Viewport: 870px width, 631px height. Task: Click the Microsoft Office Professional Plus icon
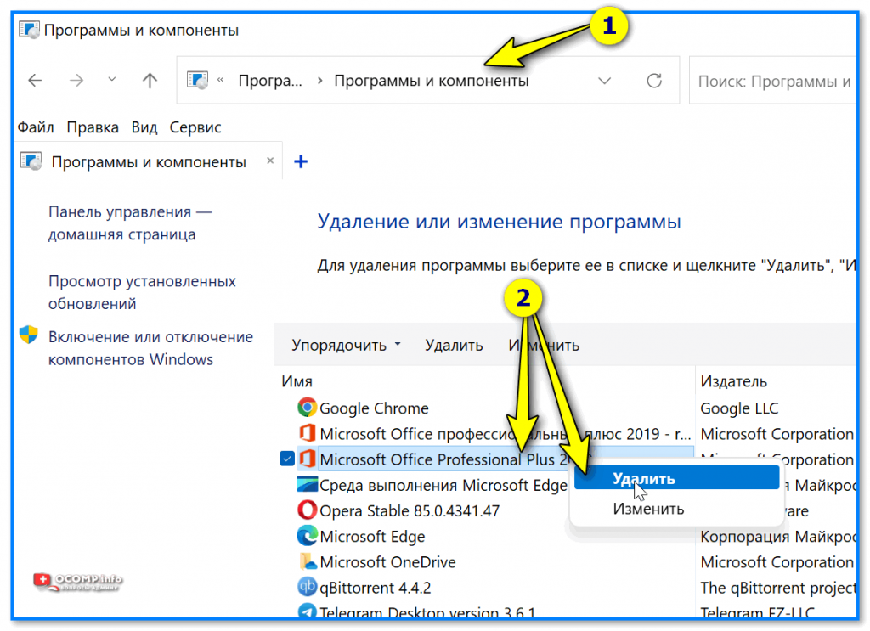(307, 459)
